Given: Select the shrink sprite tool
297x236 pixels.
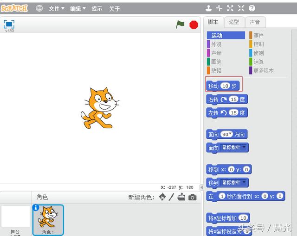Looking at the screenshot, I should 241,8.
